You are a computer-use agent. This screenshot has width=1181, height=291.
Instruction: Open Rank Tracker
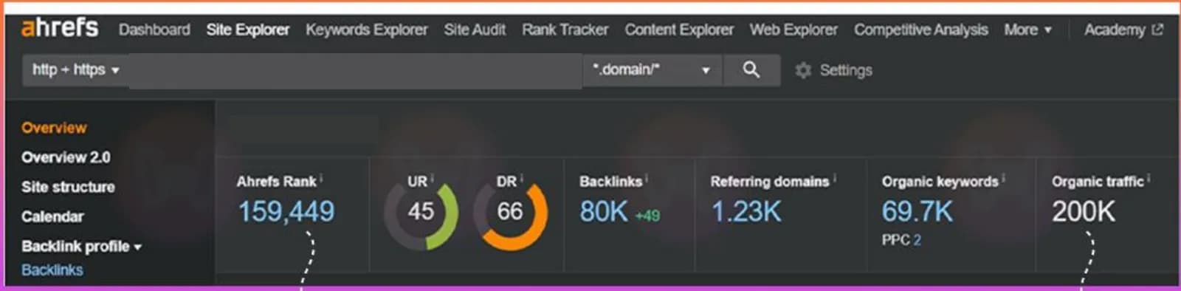coord(565,30)
